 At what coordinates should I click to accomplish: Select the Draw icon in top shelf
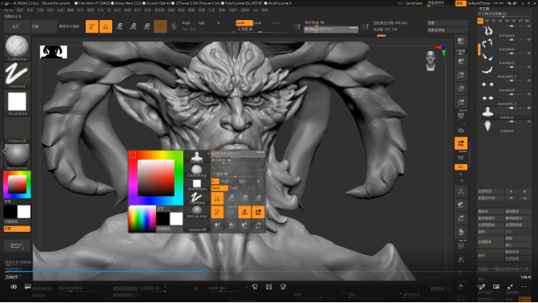[x=106, y=26]
